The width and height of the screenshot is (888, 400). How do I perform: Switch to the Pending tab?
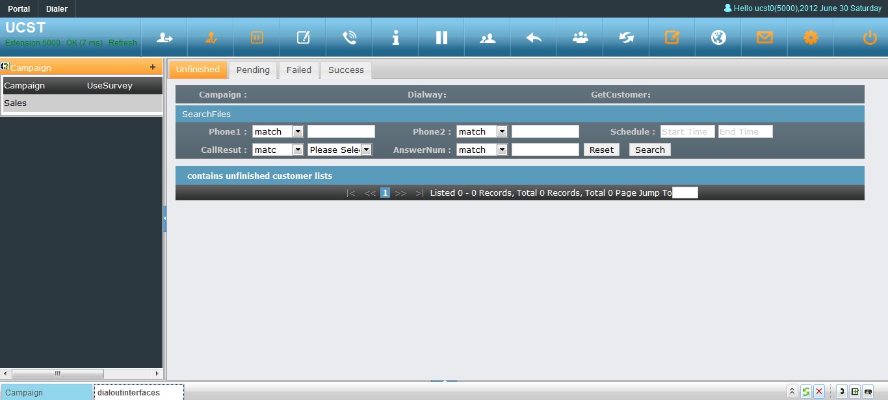tap(253, 70)
